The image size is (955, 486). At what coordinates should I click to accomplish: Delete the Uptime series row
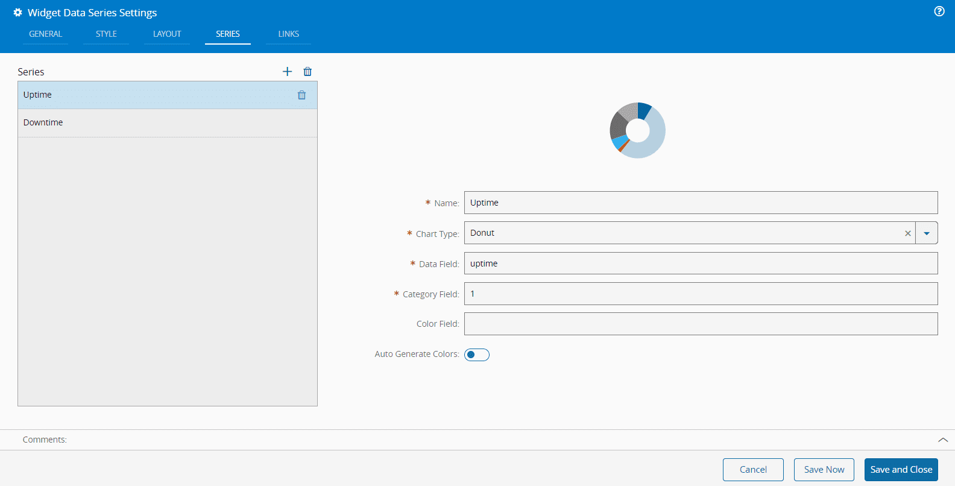coord(301,95)
